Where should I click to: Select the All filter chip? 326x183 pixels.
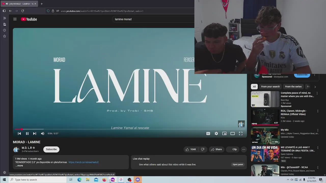tap(254, 87)
